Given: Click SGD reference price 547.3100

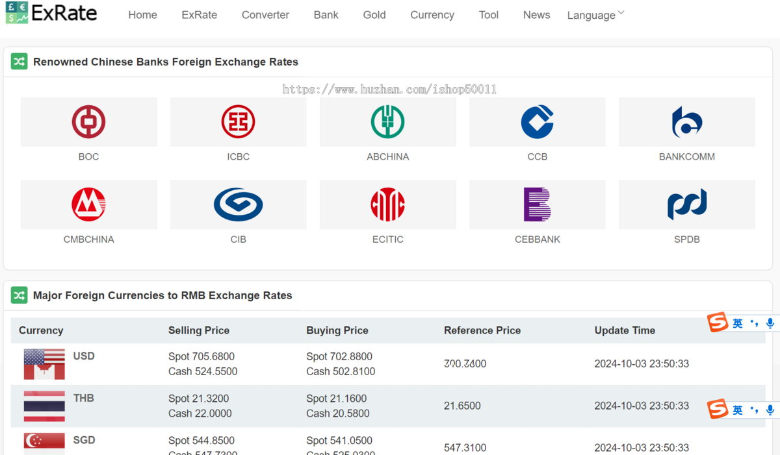Looking at the screenshot, I should pyautogui.click(x=465, y=448).
